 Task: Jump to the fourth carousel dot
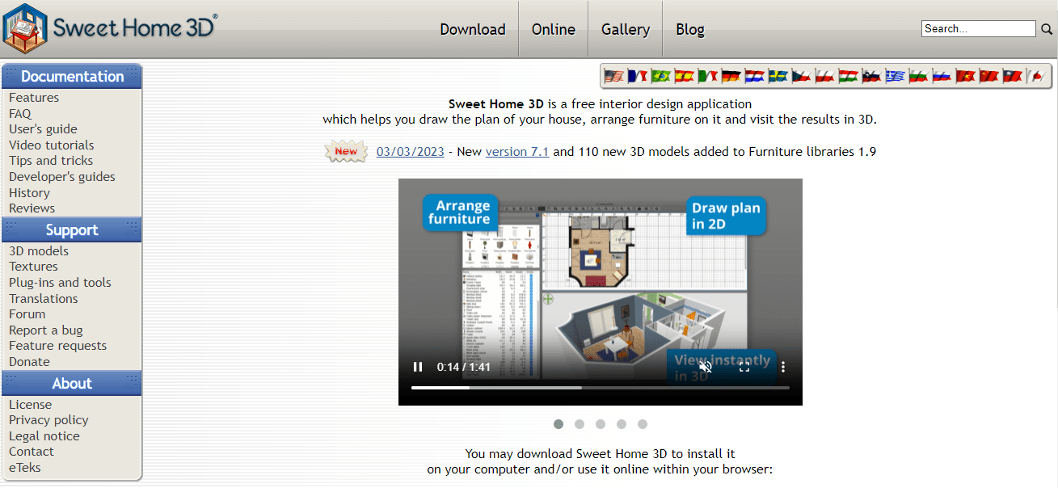[x=622, y=424]
